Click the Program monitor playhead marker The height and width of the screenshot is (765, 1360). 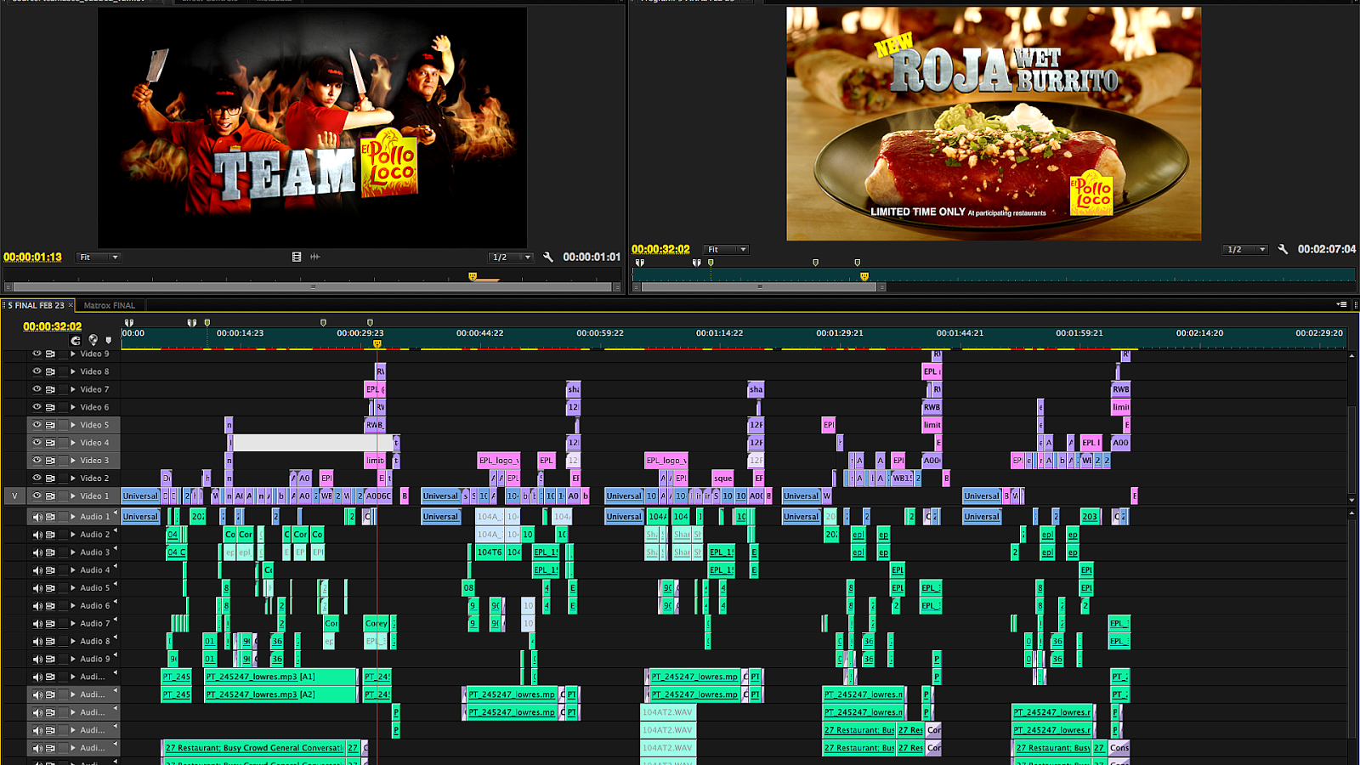tap(864, 276)
